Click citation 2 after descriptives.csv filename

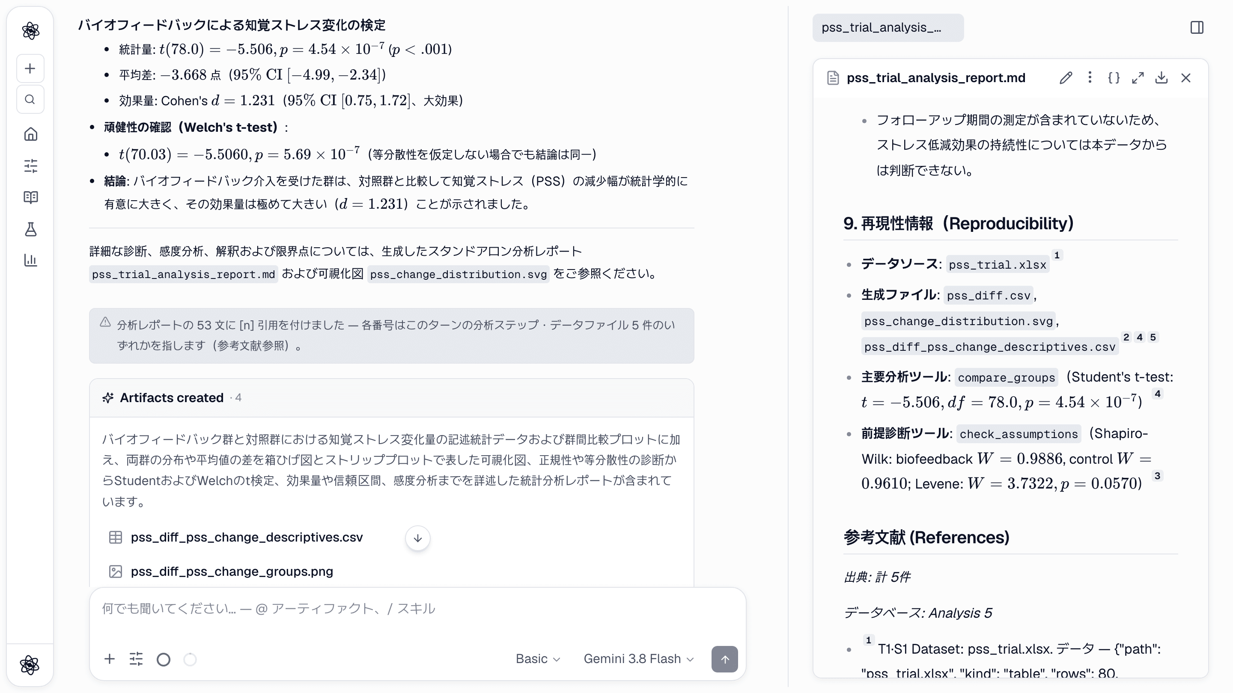(x=1126, y=338)
